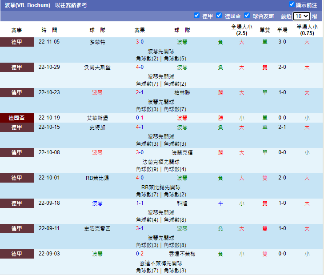Click 波琴(VfL Bochum) 以往賽績參考 title
The image size is (324, 275).
[x=46, y=5]
